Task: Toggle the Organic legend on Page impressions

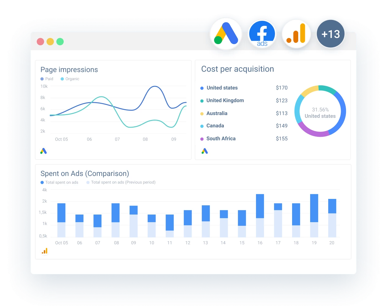Action: pyautogui.click(x=70, y=79)
